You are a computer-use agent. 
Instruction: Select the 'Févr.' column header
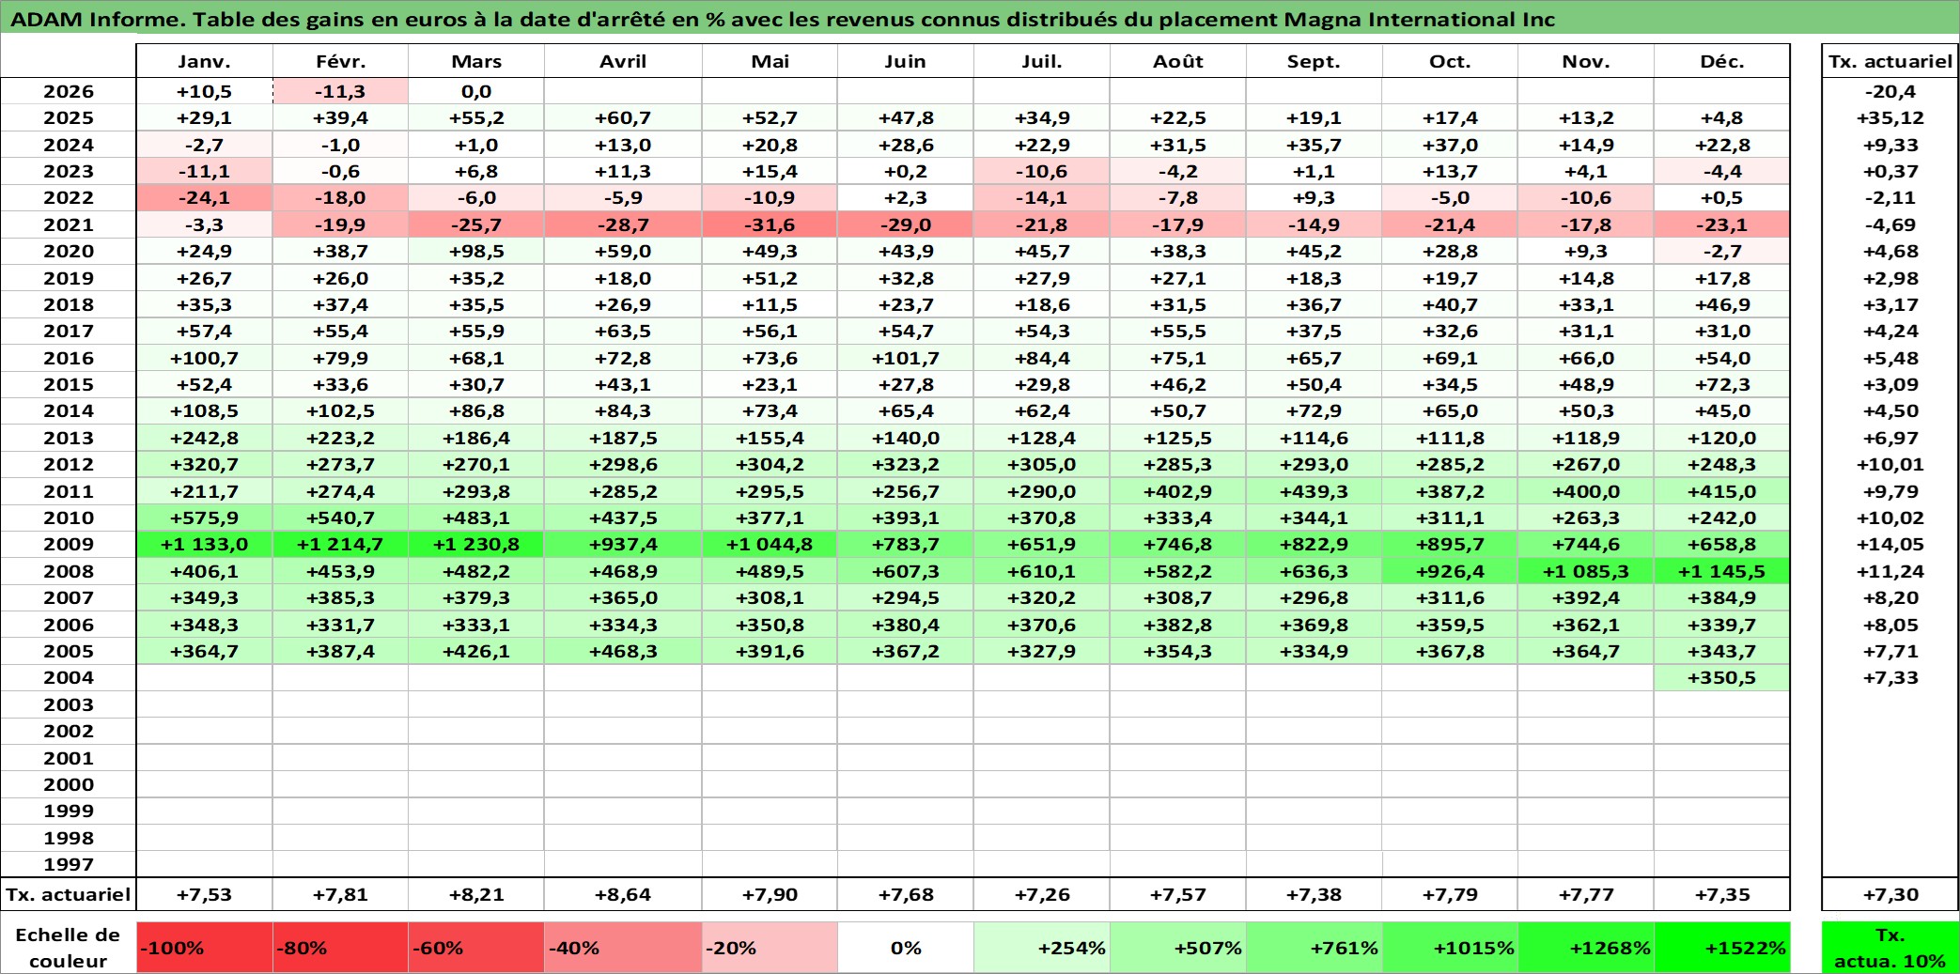coord(340,61)
